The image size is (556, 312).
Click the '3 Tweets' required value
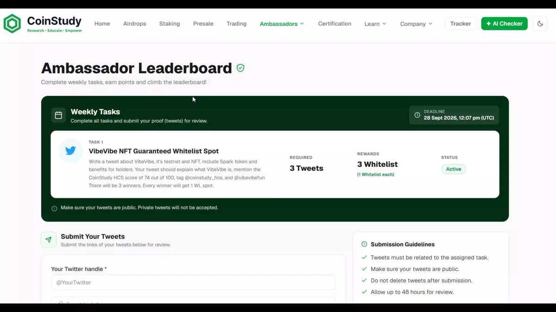pyautogui.click(x=306, y=168)
